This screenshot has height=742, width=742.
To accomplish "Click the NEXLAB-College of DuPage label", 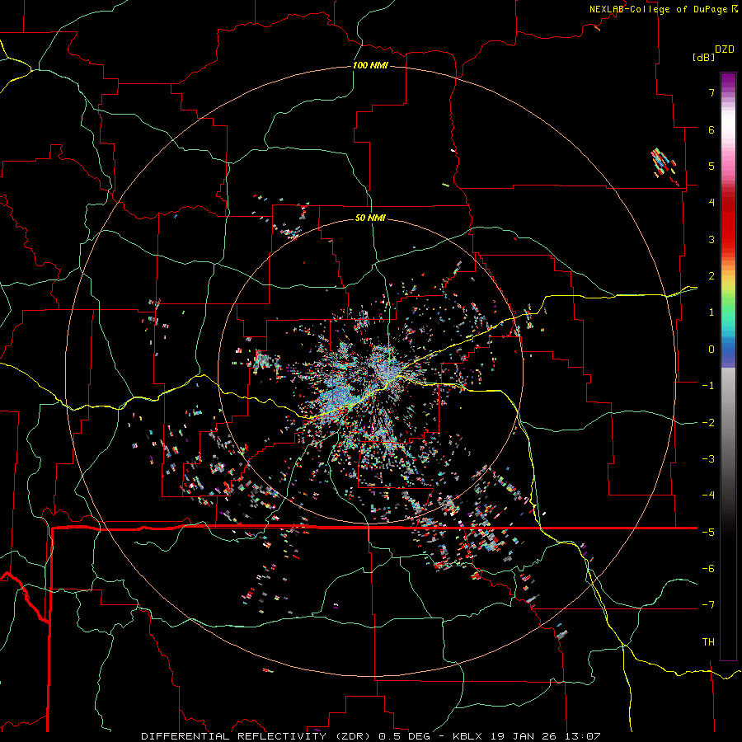I will [x=658, y=9].
